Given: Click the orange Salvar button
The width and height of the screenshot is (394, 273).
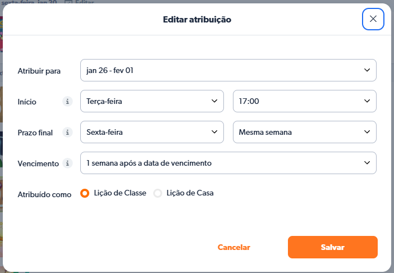Looking at the screenshot, I should coord(332,247).
